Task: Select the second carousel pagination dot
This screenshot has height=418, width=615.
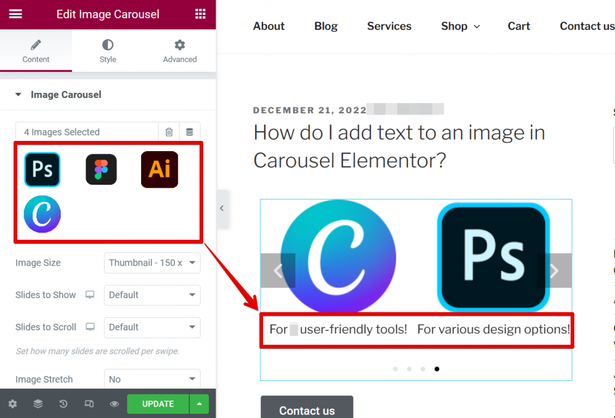Action: click(x=409, y=369)
